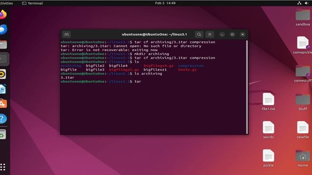Open Rhythmbox from the dock
The width and height of the screenshot is (312, 175).
3,74
